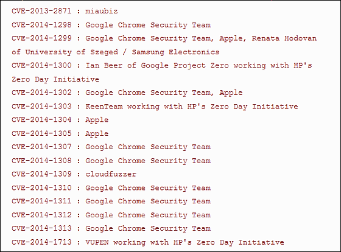Select the CVE-2014-1298 entry text

click(111, 25)
